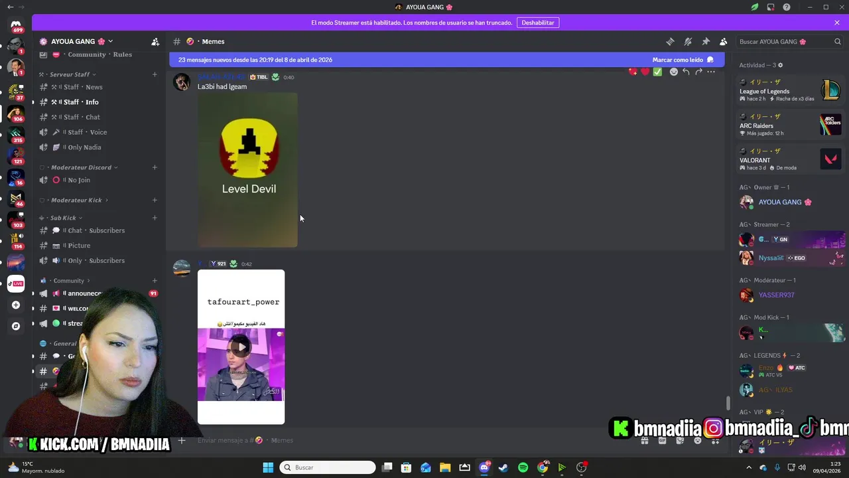Open Google Chrome from the taskbar
The image size is (849, 478).
pos(543,467)
